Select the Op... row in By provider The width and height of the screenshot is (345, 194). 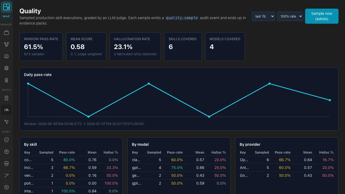pos(287,160)
